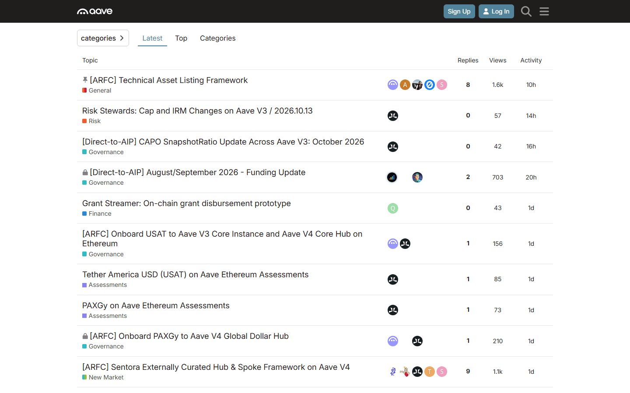Click dark chart avatar in Funding Update row
This screenshot has width=630, height=393.
[x=392, y=177]
